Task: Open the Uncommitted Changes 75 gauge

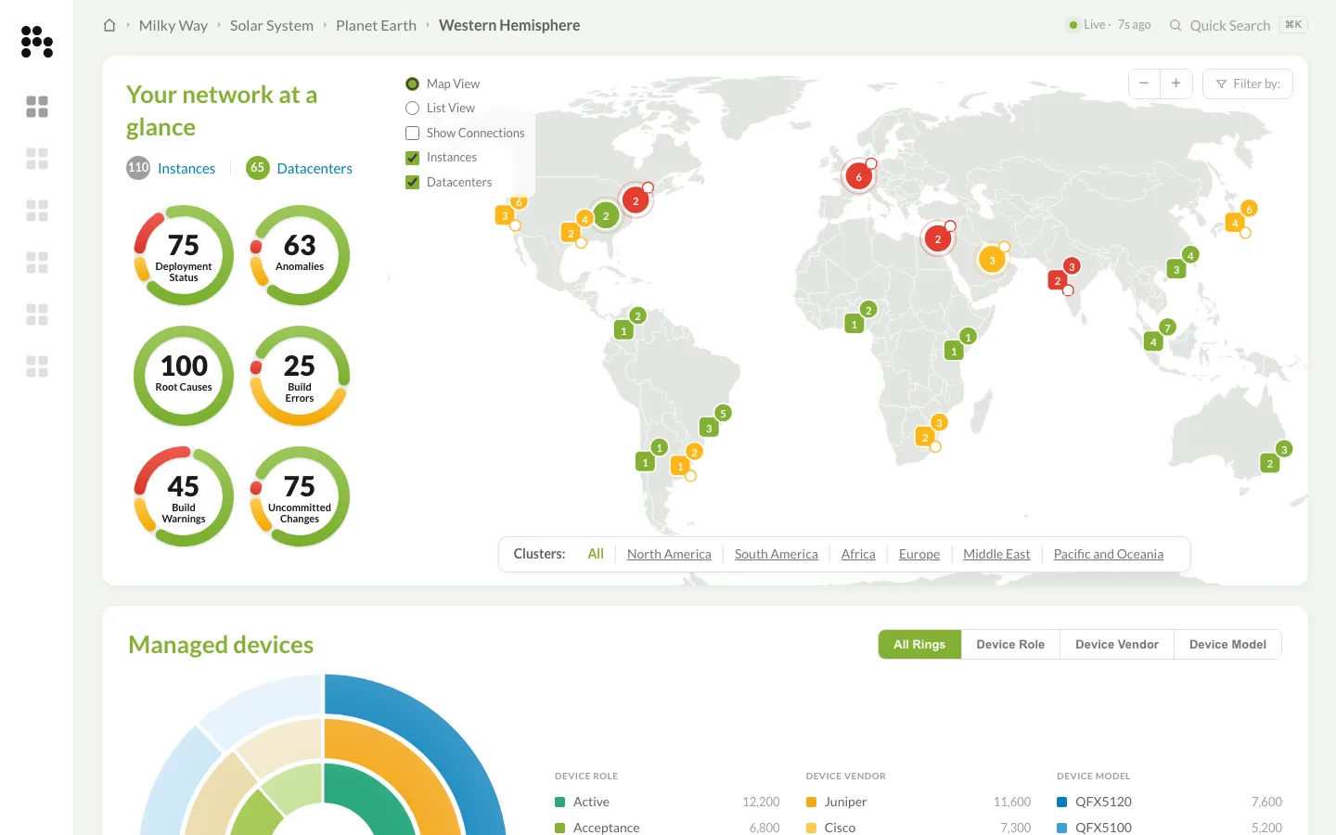Action: click(300, 496)
